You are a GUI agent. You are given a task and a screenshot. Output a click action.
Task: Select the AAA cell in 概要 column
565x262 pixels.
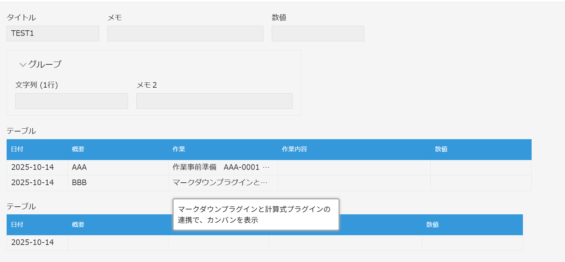79,167
